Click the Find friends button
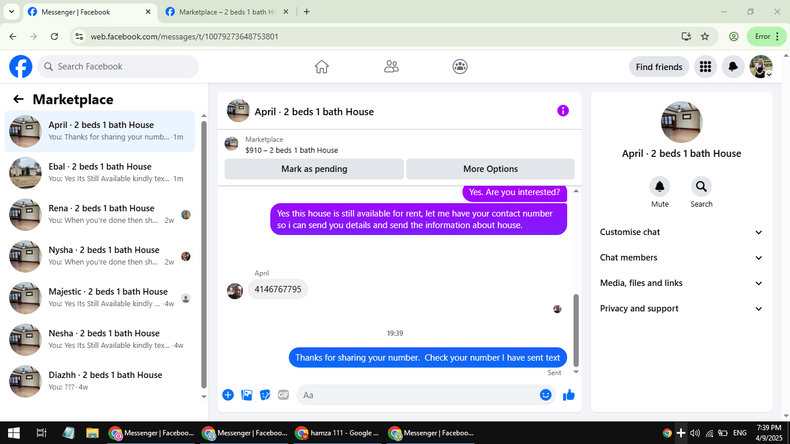790x444 pixels. click(659, 67)
